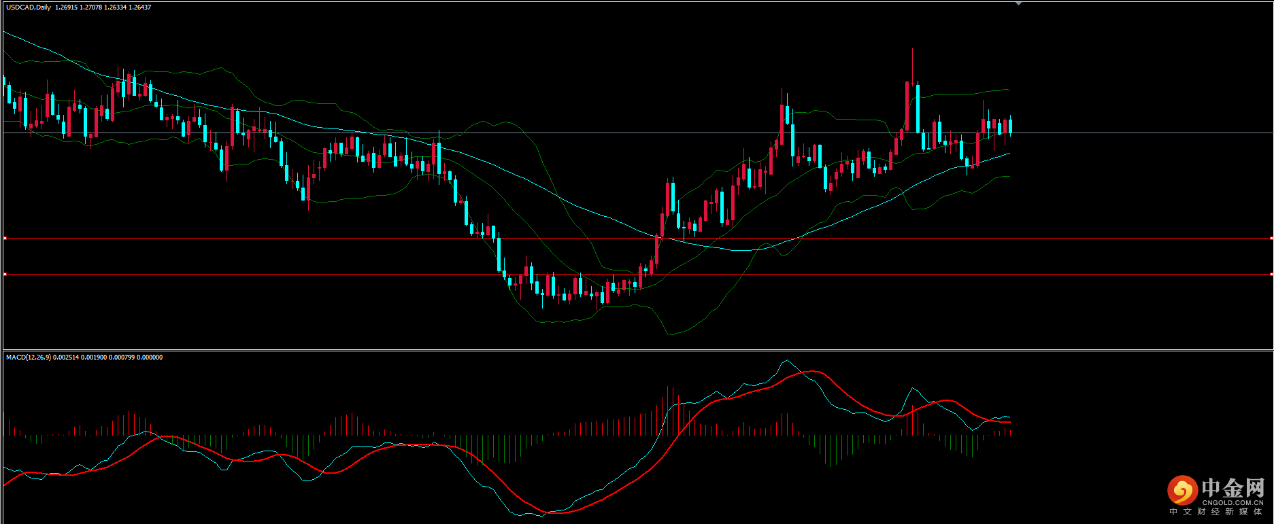The height and width of the screenshot is (524, 1274).
Task: Click the lower gray horizontal line's right handle
Action: tap(1271, 275)
